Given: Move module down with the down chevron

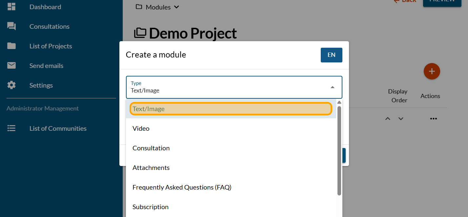Looking at the screenshot, I should tap(401, 119).
